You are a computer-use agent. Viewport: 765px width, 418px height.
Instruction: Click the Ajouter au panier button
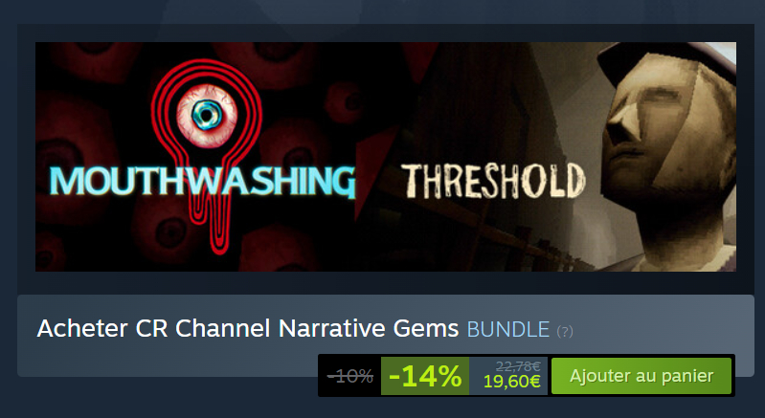point(641,376)
